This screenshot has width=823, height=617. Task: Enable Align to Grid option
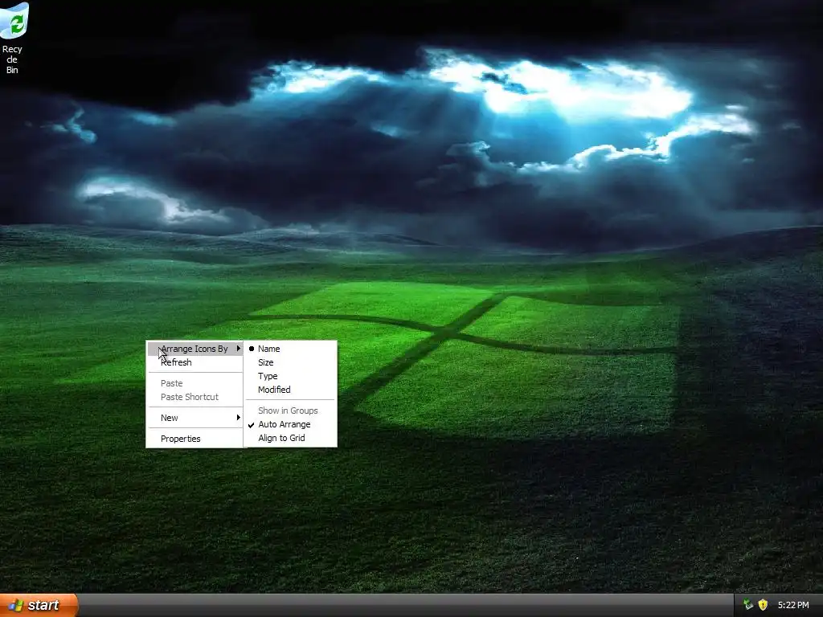(290, 438)
